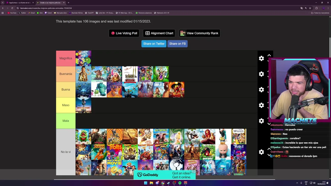Open the Paletools bookmark

point(162,13)
